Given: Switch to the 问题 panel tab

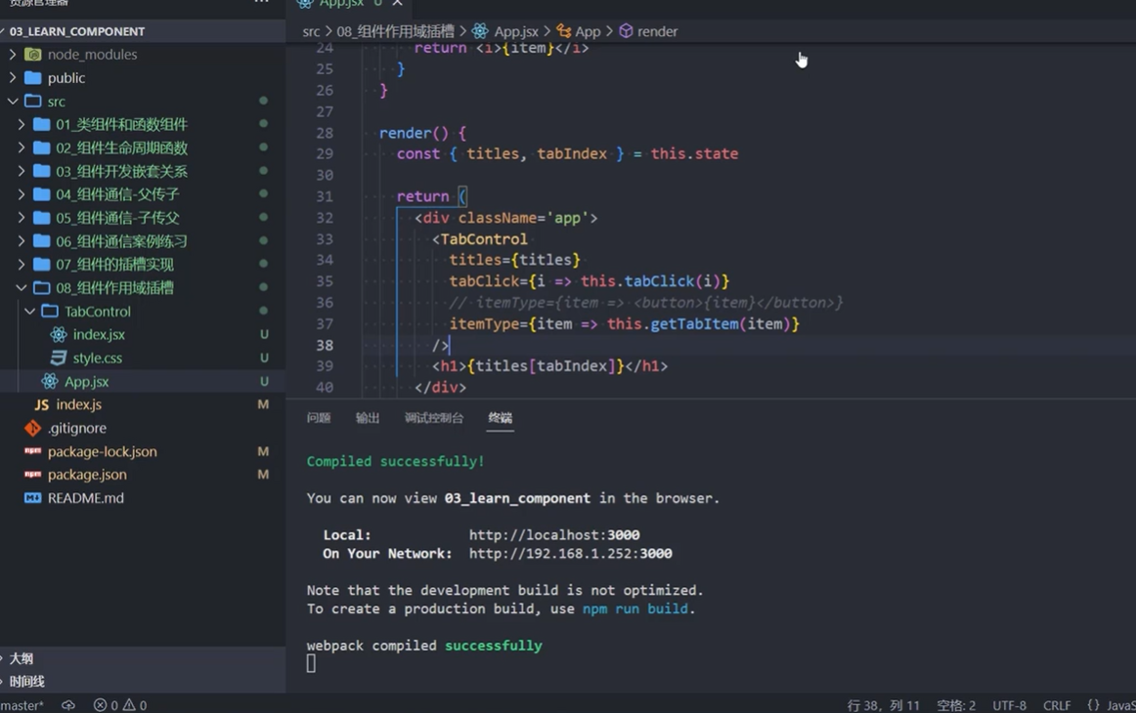Looking at the screenshot, I should coord(319,418).
